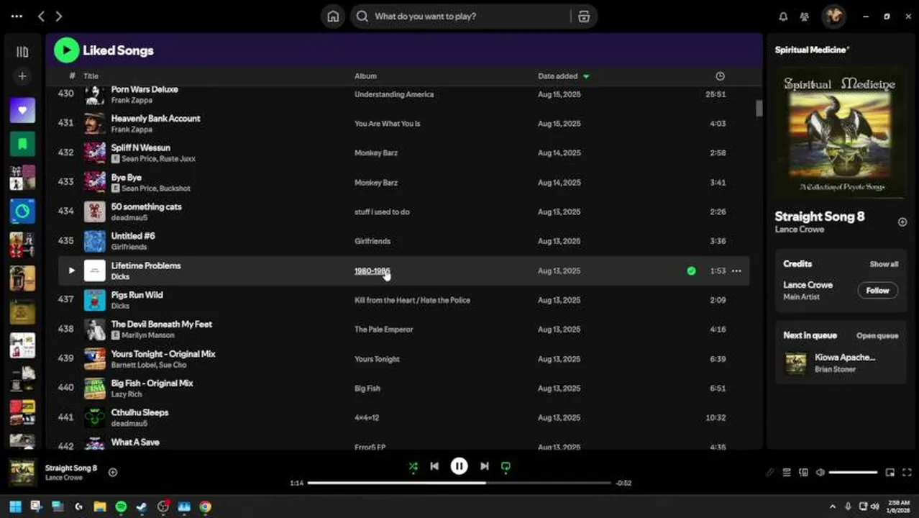Open album link 1980-1986
The width and height of the screenshot is (919, 518).
pyautogui.click(x=372, y=271)
